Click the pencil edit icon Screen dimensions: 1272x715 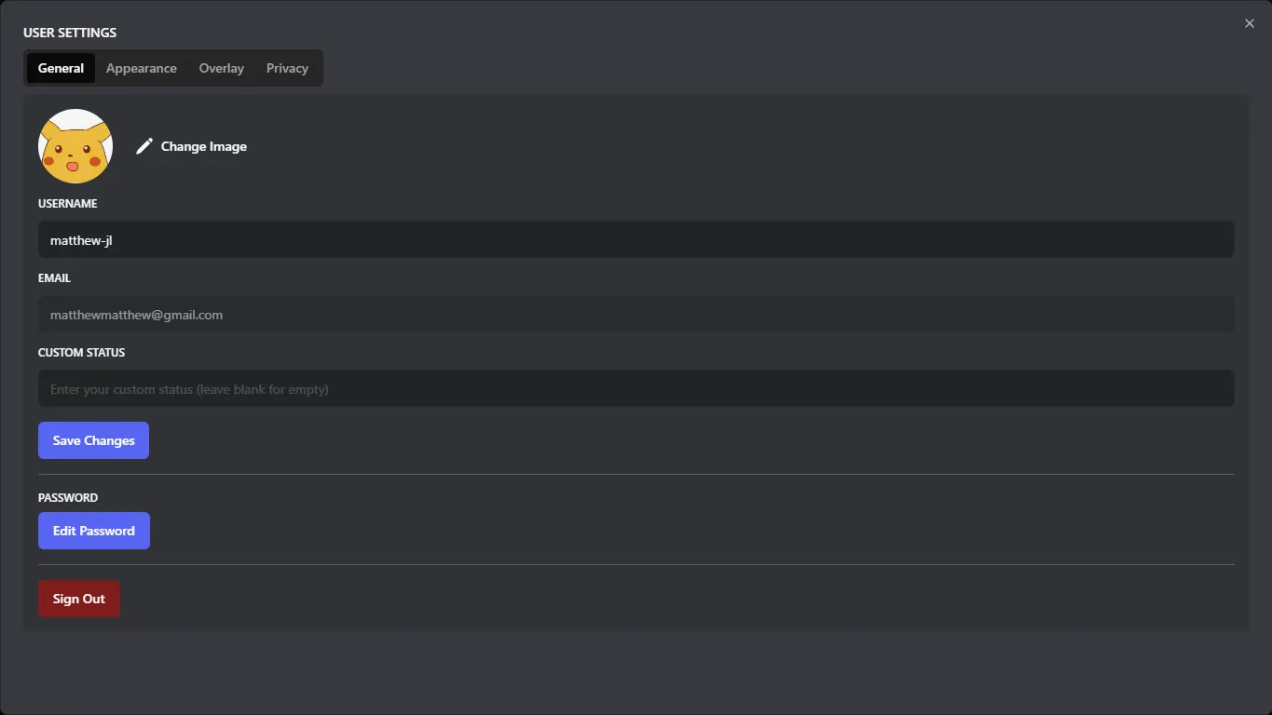144,146
